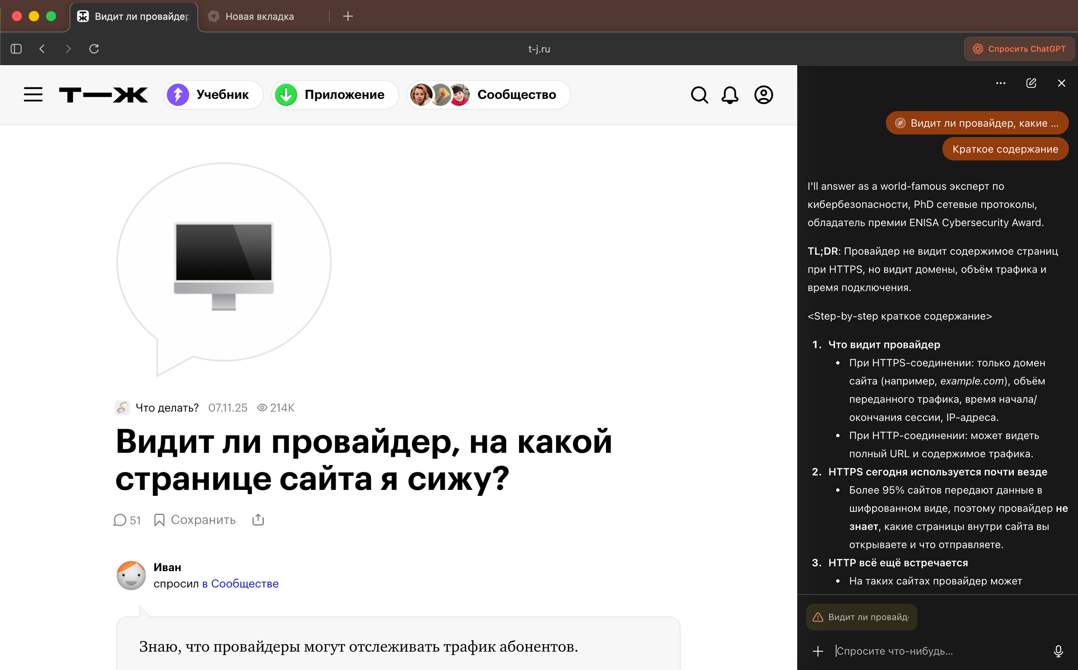The height and width of the screenshot is (670, 1078).
Task: Reload the page
Action: click(x=94, y=49)
